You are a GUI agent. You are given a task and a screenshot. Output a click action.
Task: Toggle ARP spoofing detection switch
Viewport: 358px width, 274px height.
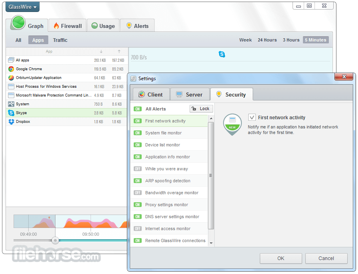138,181
